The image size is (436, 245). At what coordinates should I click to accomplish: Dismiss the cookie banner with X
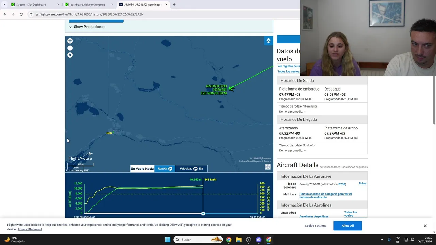pyautogui.click(x=425, y=226)
